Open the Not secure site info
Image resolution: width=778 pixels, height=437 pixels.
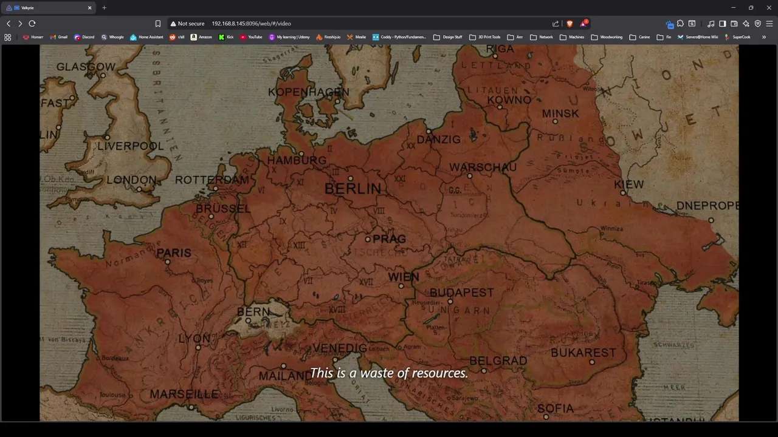coord(187,24)
